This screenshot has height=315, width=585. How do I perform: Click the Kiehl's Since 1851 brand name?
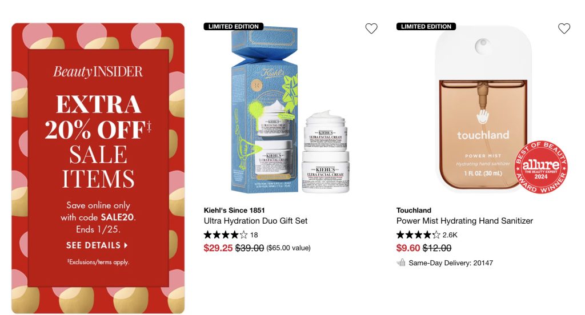(234, 210)
